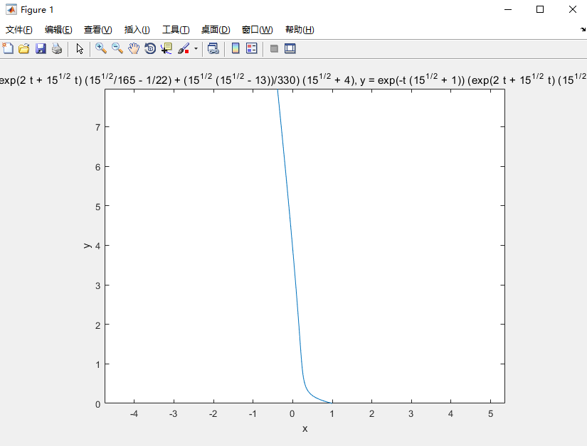This screenshot has height=446, width=587.
Task: Open the 帮助(H) menu
Action: pos(300,30)
